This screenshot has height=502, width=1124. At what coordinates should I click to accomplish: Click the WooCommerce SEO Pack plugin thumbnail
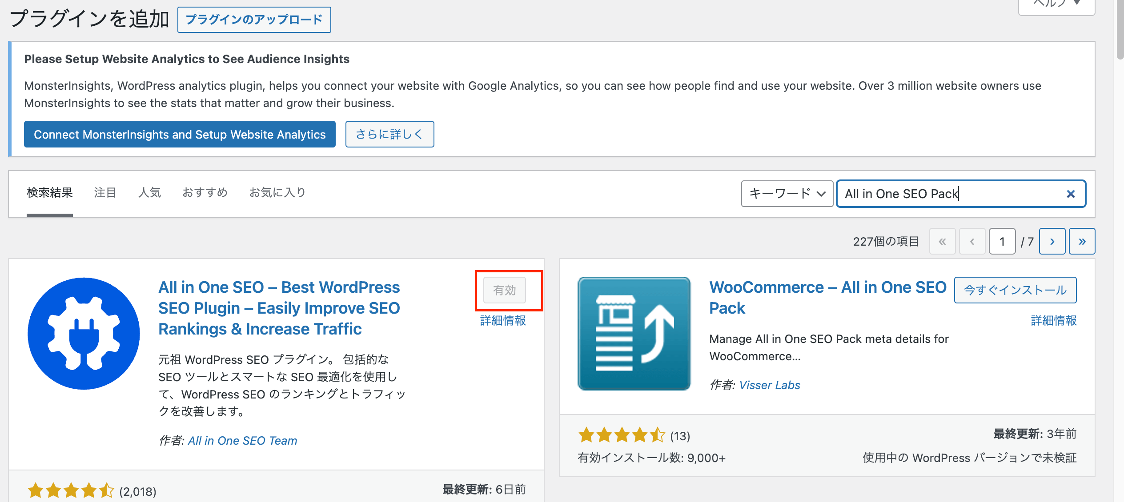[x=634, y=334]
